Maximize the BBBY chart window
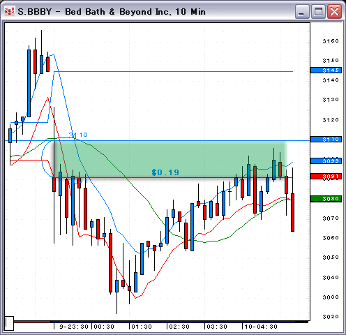Viewport: 346px width, 335px height. point(318,12)
